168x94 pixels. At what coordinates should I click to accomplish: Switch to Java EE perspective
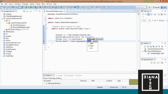click(156, 7)
